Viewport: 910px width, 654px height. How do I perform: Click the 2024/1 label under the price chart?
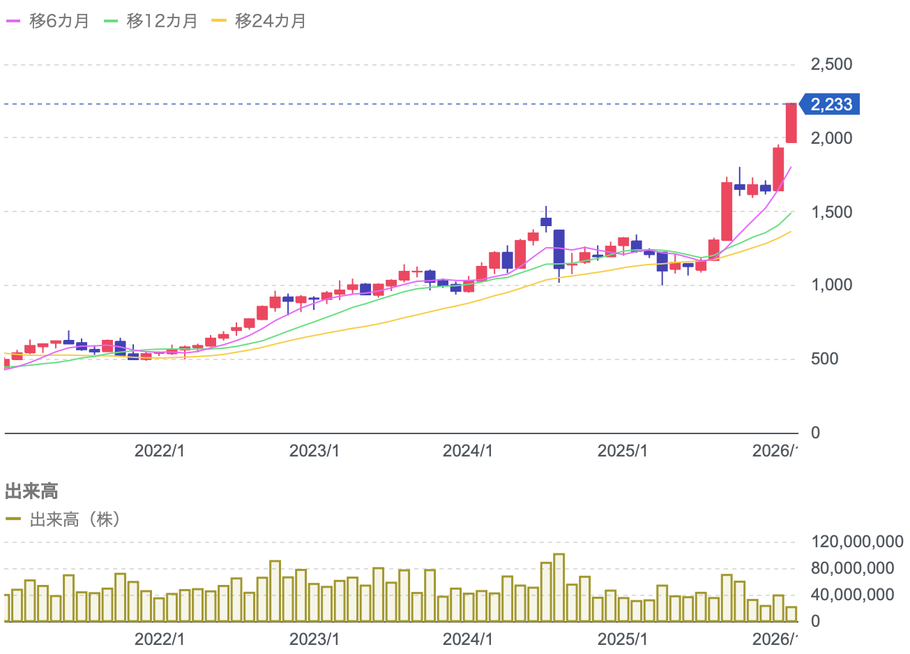click(x=468, y=451)
